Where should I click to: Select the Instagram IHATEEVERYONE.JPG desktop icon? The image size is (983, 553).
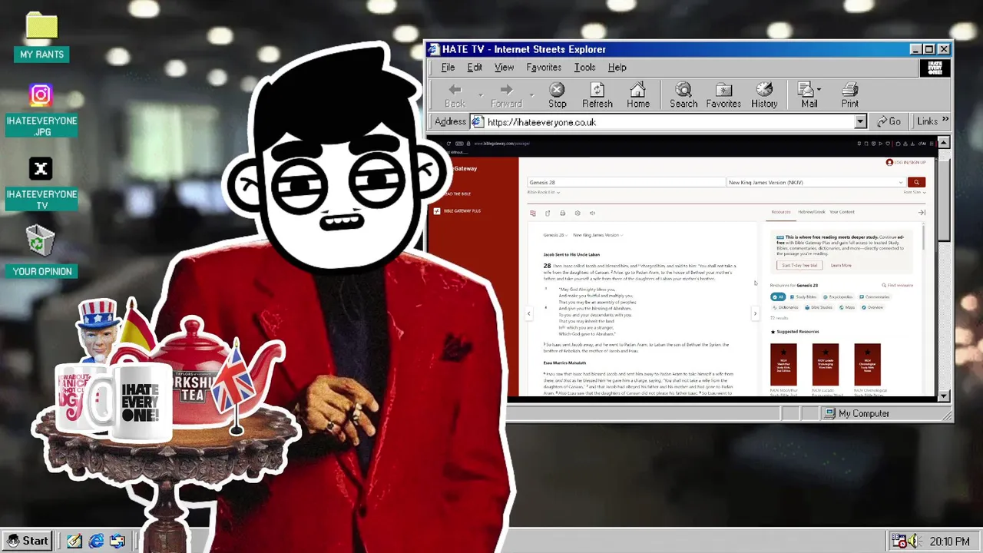pos(41,111)
